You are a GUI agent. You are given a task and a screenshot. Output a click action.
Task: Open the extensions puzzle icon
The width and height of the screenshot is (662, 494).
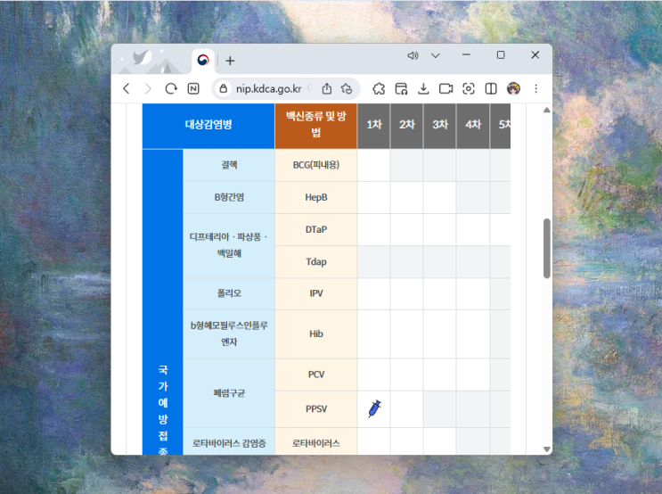[x=379, y=89]
